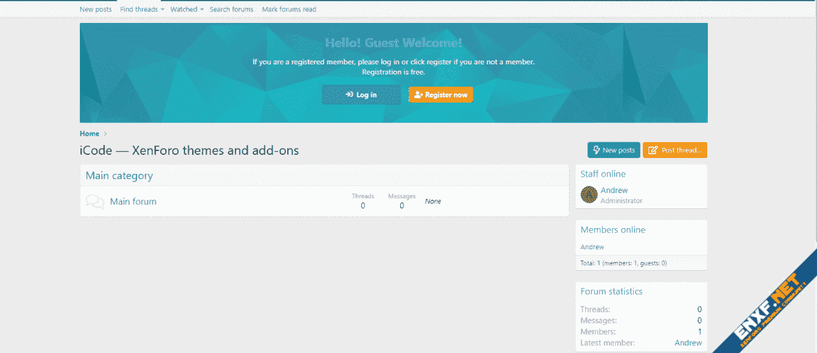Click the Members online heading
817x353 pixels.
coord(613,230)
